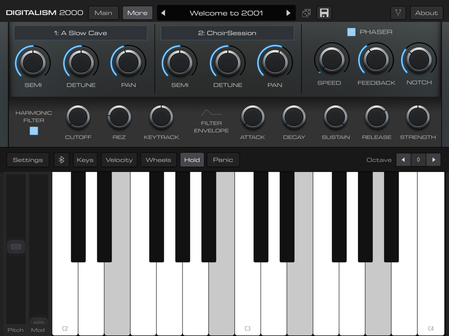Screen dimensions: 449x336
Task: Click the randomize dice icon
Action: 306,13
